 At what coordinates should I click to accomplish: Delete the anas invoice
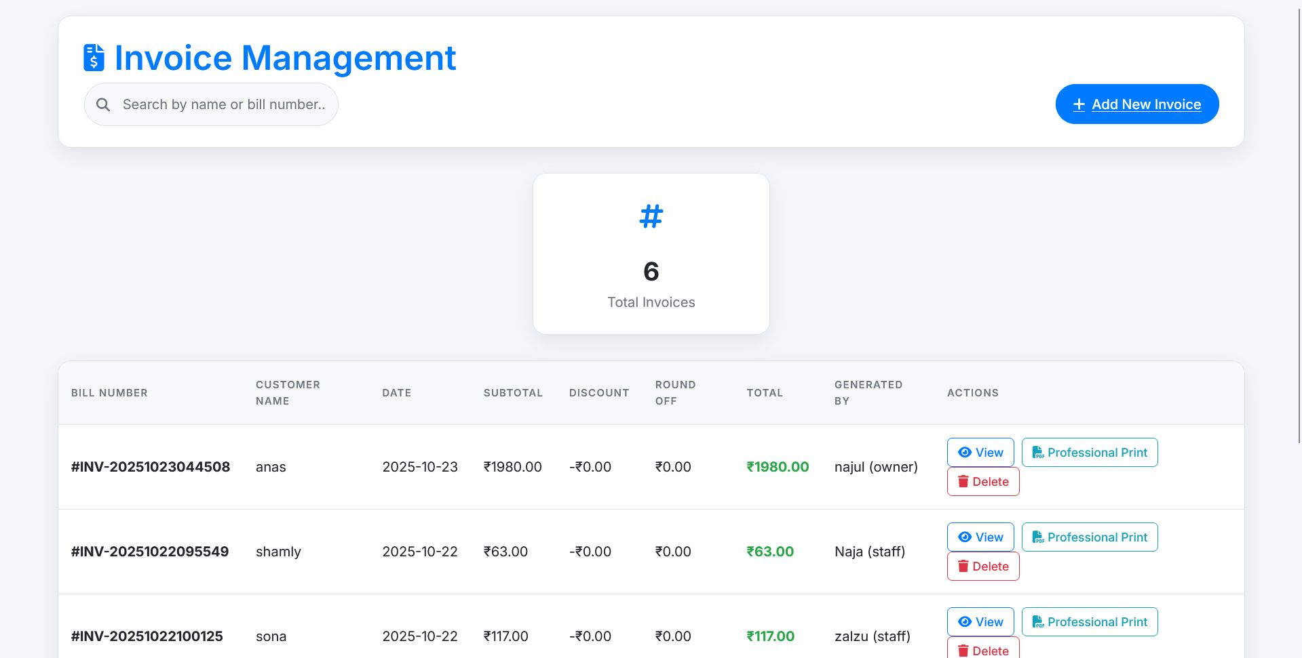click(982, 481)
